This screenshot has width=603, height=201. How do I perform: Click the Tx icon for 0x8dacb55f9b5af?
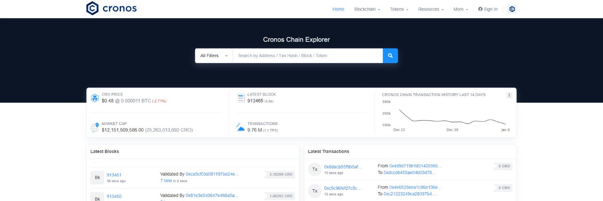[x=315, y=169]
